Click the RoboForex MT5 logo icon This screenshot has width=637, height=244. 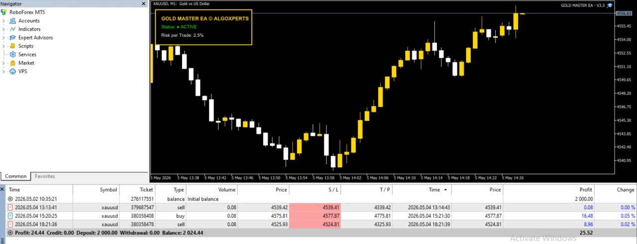[4, 12]
